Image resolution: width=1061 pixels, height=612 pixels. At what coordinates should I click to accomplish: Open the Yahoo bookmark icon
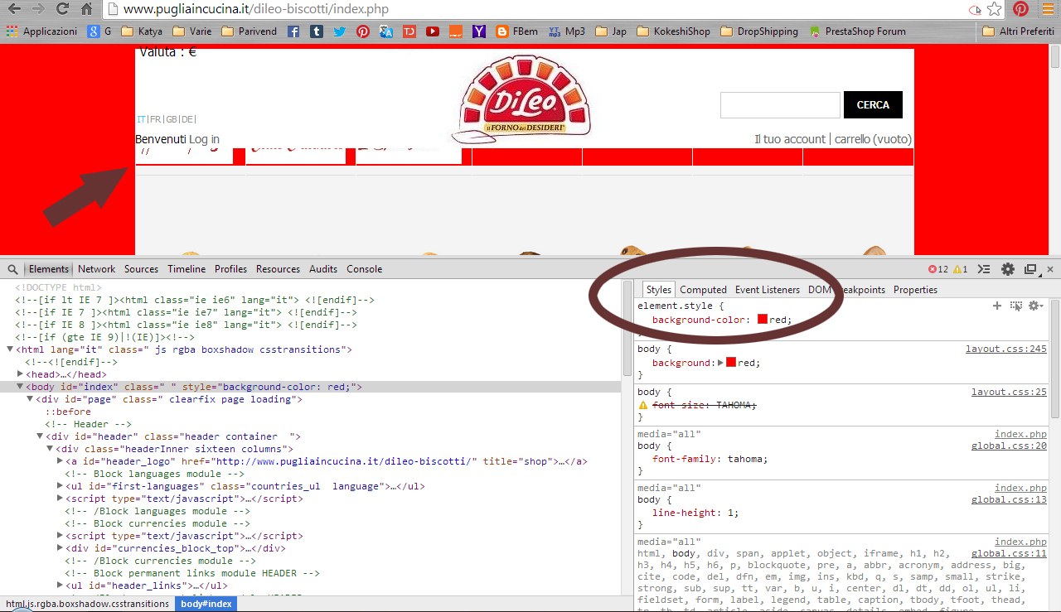(479, 31)
